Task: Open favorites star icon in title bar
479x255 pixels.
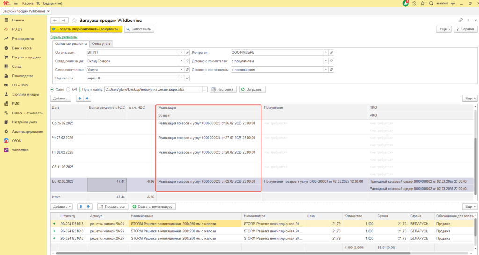Action: [423, 3]
